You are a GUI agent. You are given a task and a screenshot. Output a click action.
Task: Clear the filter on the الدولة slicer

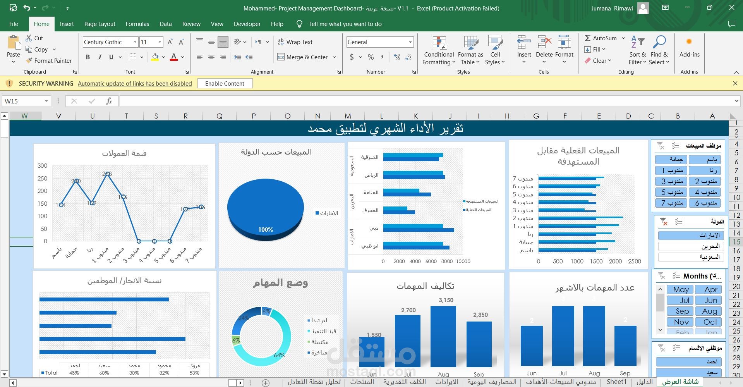pos(664,222)
